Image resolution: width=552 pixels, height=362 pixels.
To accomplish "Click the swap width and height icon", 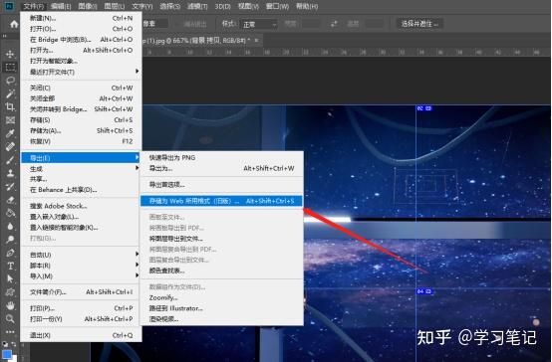I will click(x=334, y=24).
